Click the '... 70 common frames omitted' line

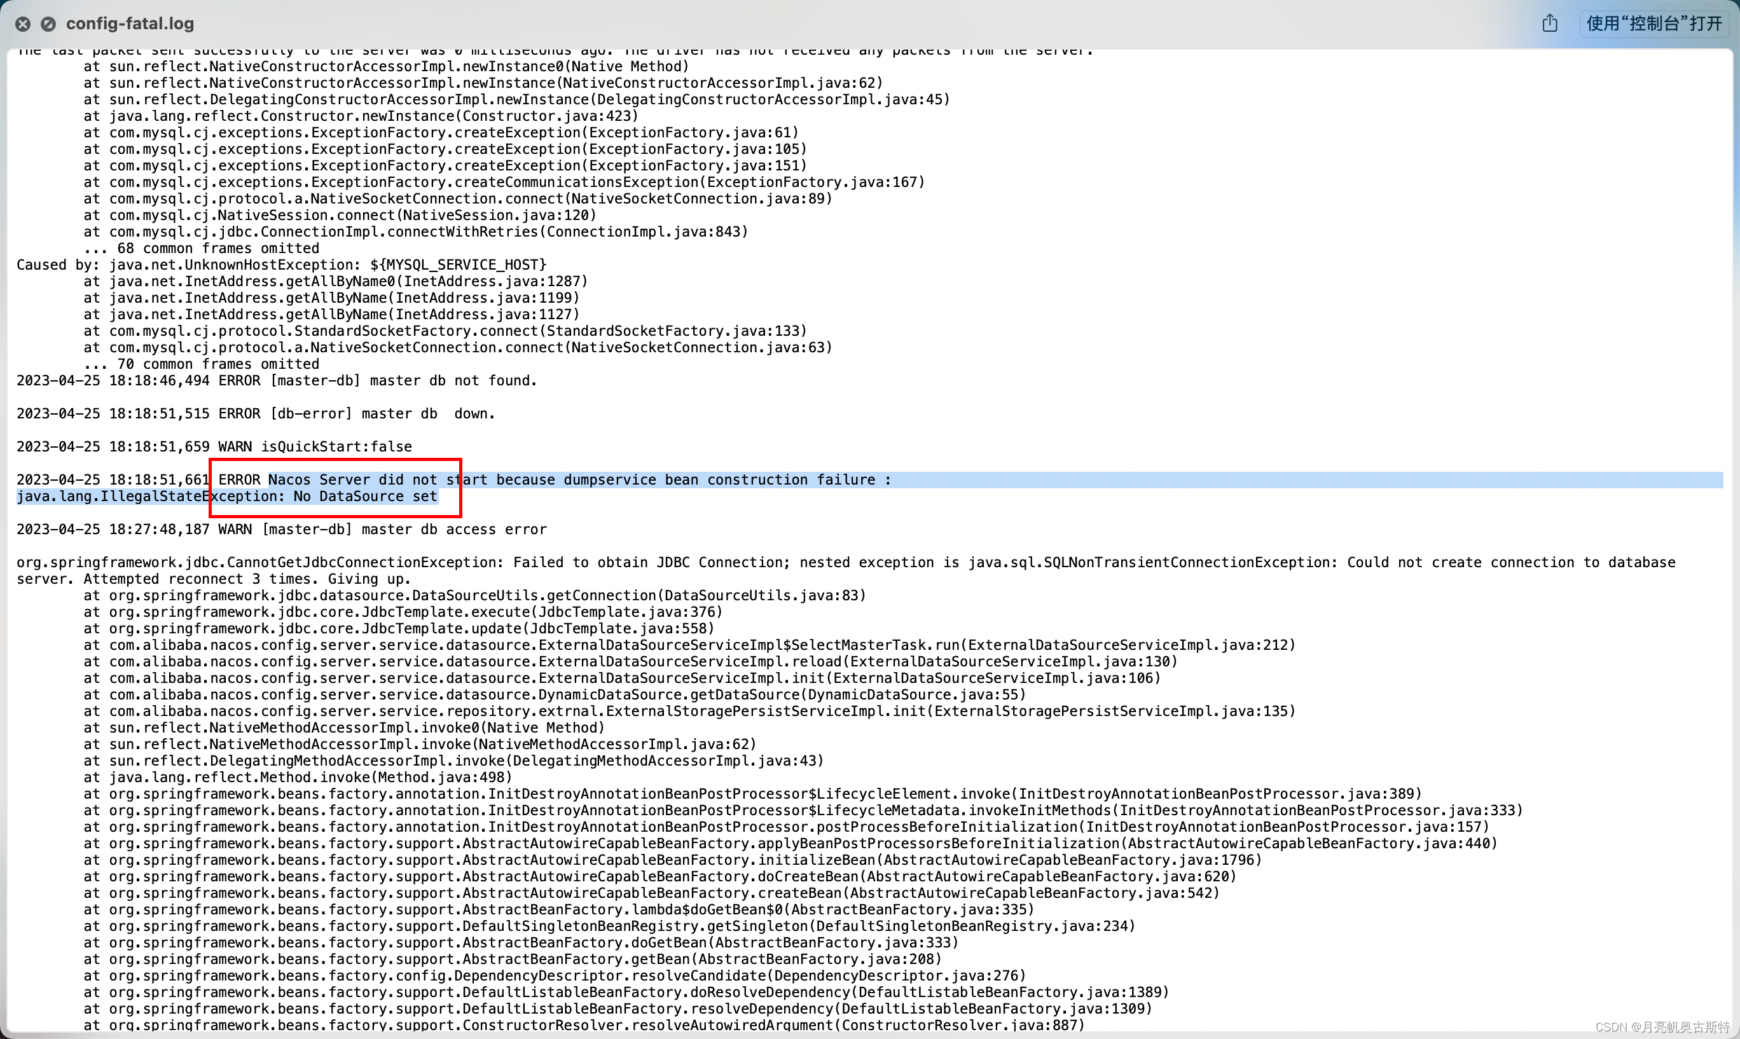coord(201,364)
